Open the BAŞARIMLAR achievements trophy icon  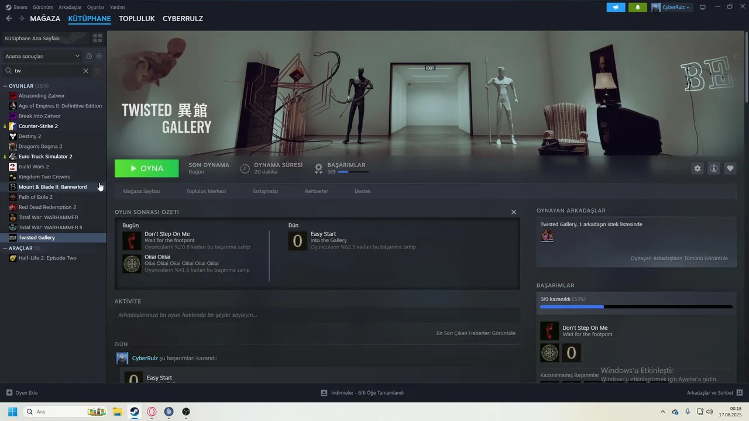pos(318,168)
